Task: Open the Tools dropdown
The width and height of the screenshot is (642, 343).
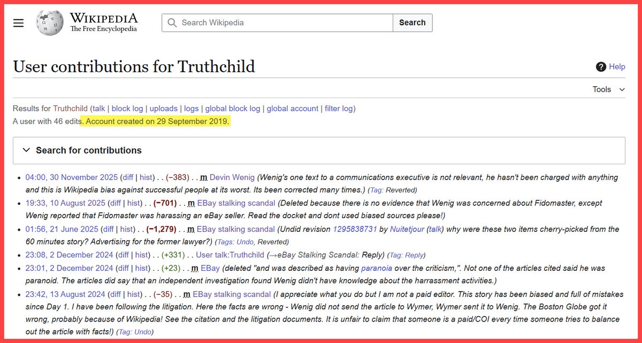Action: coord(609,89)
